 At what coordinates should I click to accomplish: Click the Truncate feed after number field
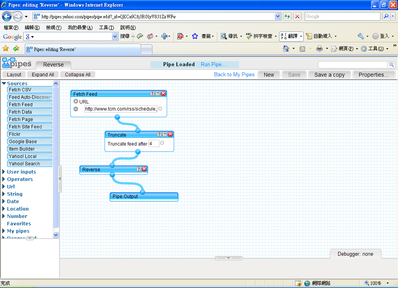154,144
